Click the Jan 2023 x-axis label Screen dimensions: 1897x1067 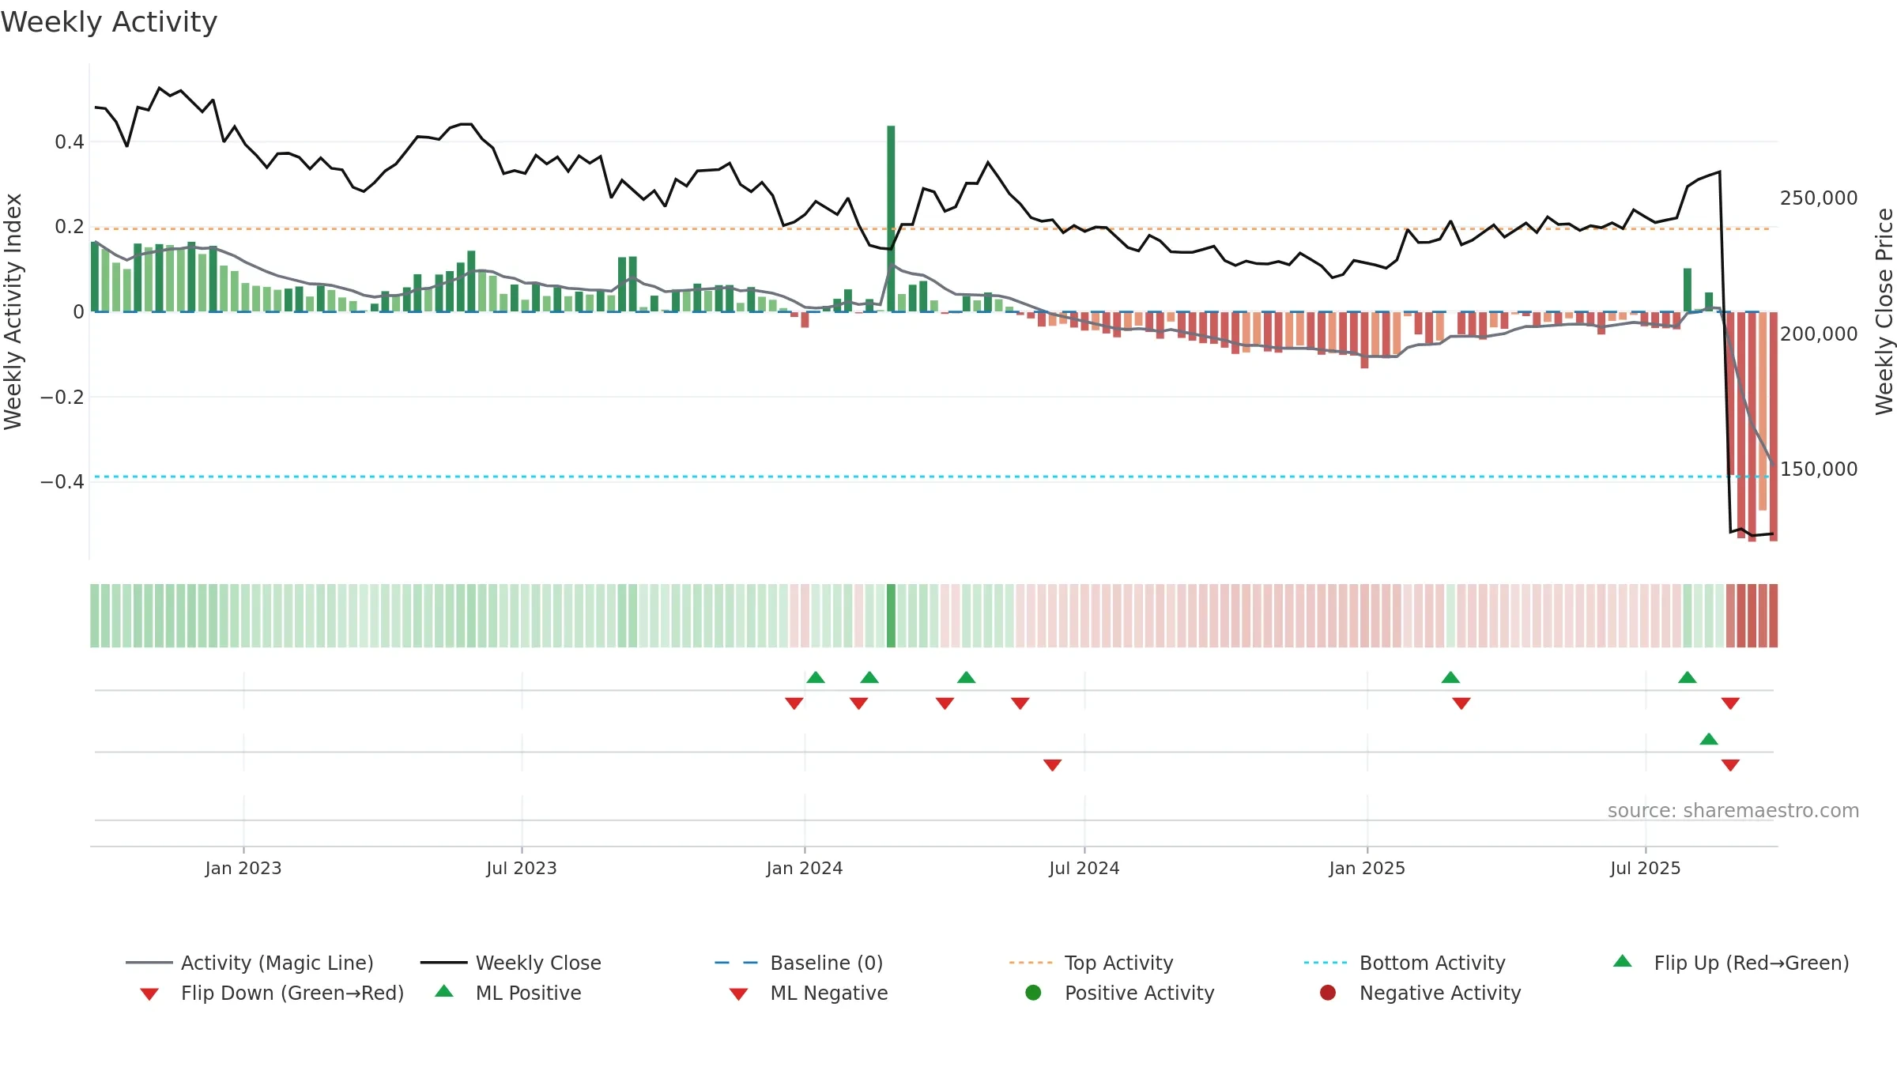point(243,869)
